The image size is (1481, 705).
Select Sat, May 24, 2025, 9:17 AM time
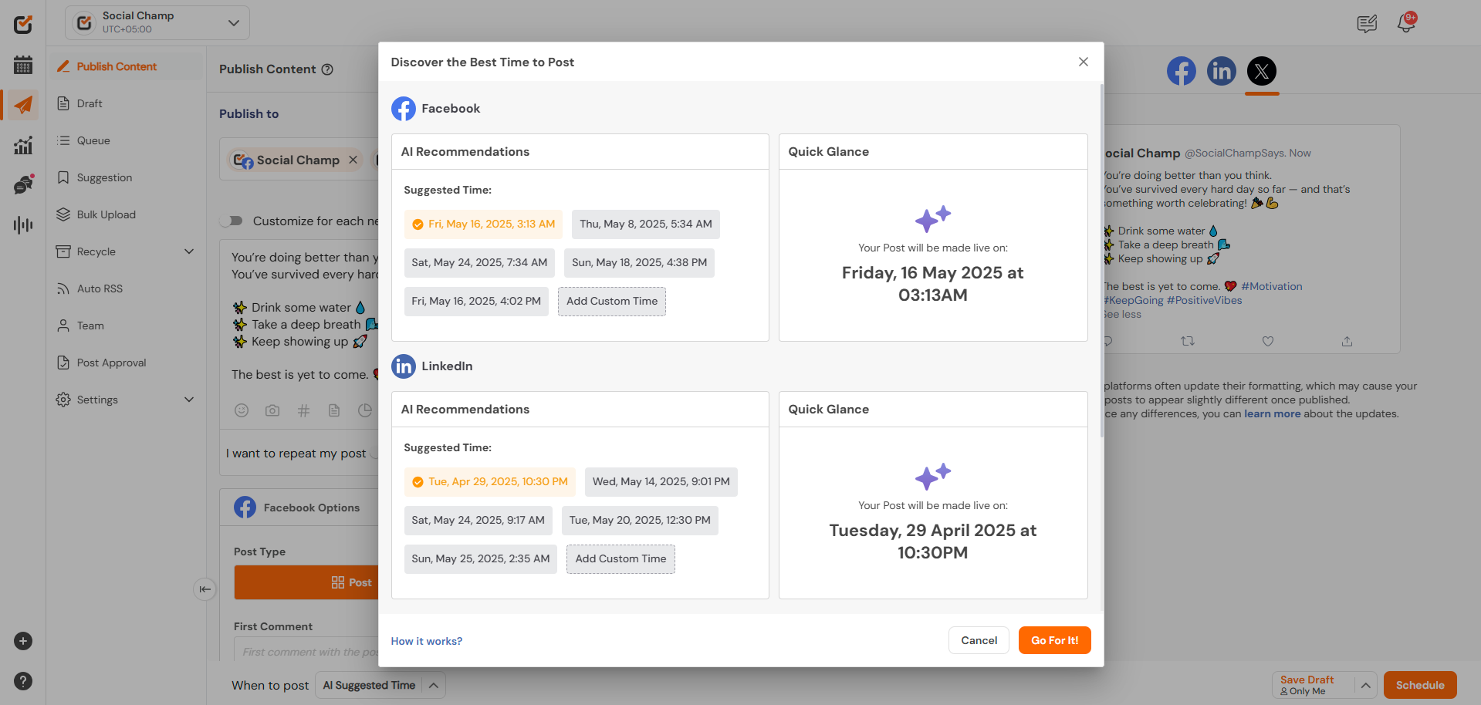tap(478, 521)
